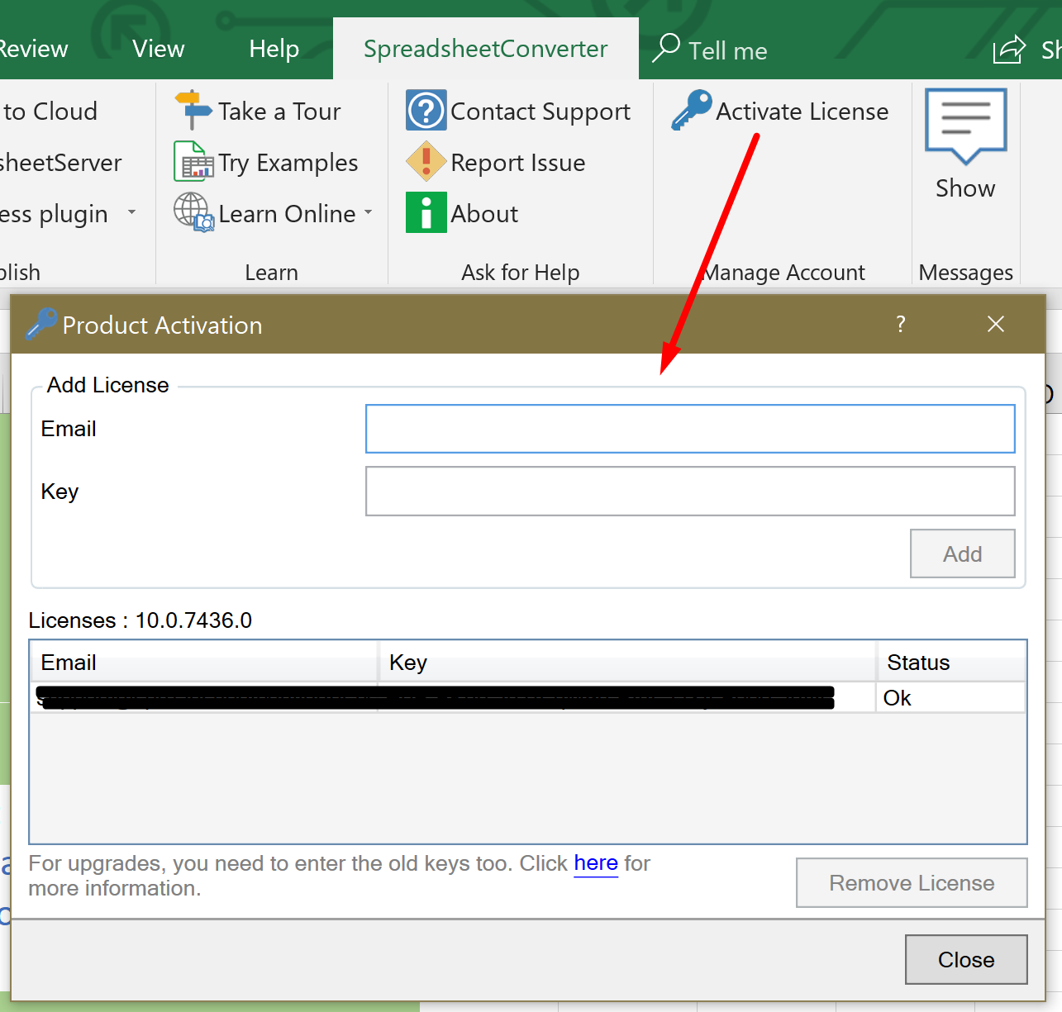The width and height of the screenshot is (1062, 1012).
Task: Open the Try Examples spreadsheet icon
Action: (x=194, y=161)
